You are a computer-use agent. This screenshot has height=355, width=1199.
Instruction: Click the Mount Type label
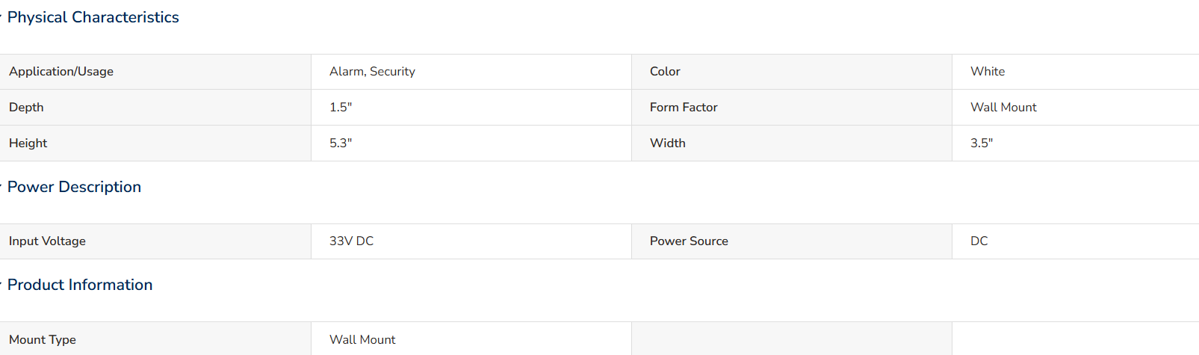tap(43, 340)
